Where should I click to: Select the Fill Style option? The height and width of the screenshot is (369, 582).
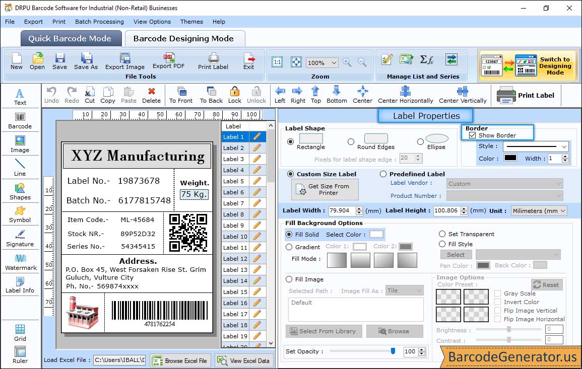click(x=442, y=244)
